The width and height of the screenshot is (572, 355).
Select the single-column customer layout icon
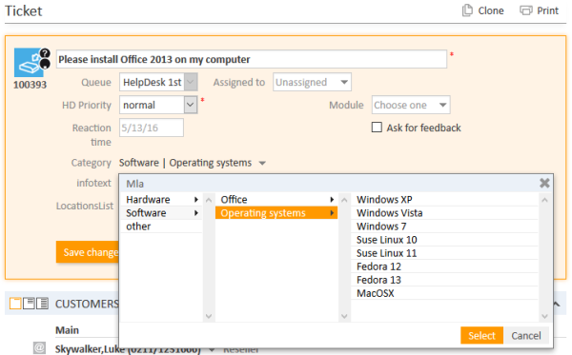(15, 304)
